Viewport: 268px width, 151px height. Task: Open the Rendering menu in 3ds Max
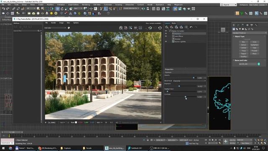(86, 5)
